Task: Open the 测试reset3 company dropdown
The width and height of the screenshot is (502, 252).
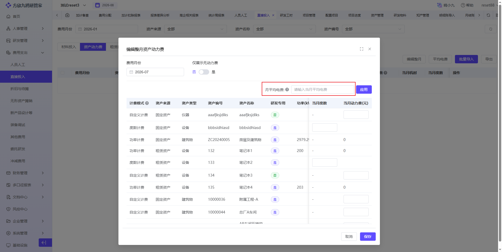Action: [73, 5]
